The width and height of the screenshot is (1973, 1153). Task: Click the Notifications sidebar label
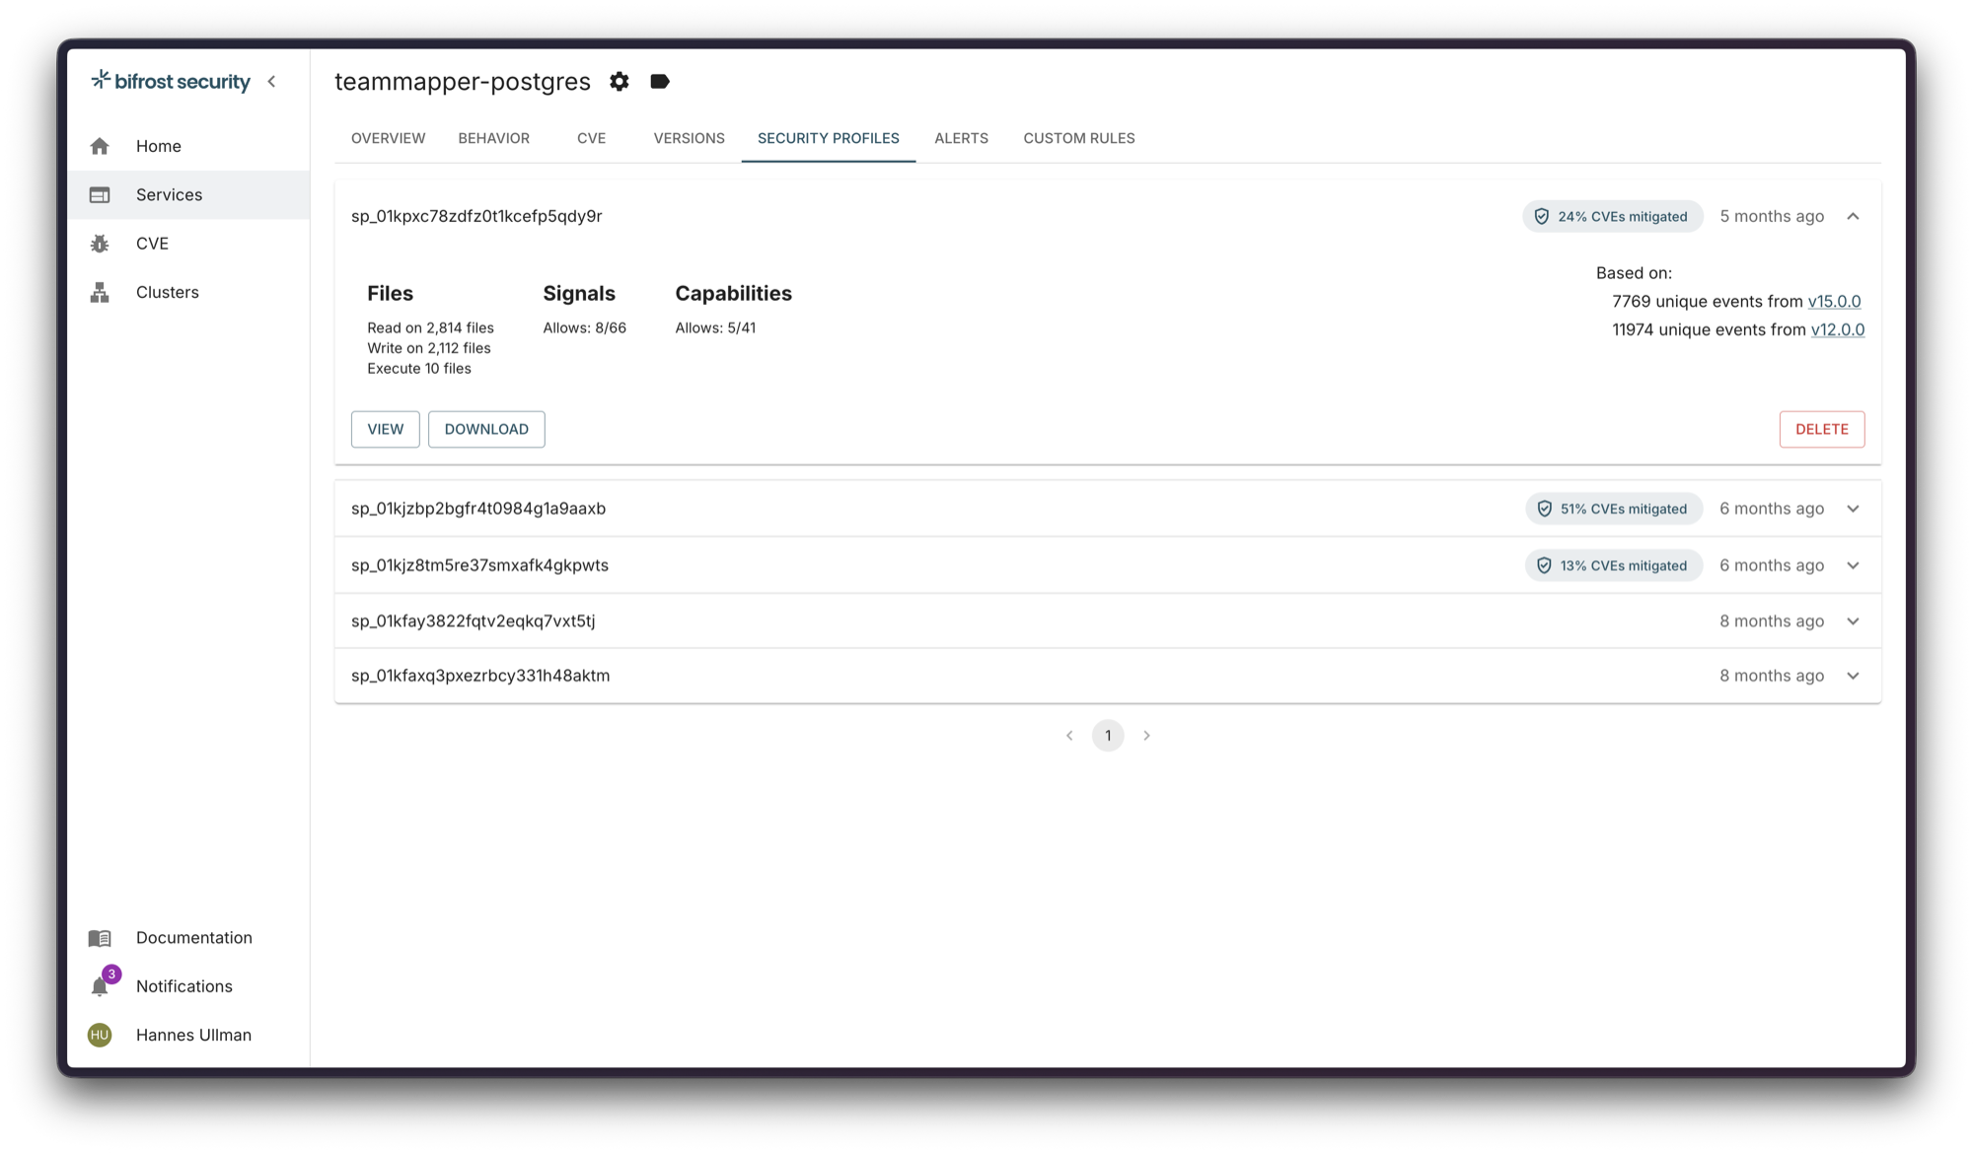pos(184,986)
